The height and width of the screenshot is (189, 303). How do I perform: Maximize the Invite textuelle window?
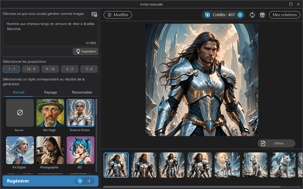(291, 4)
